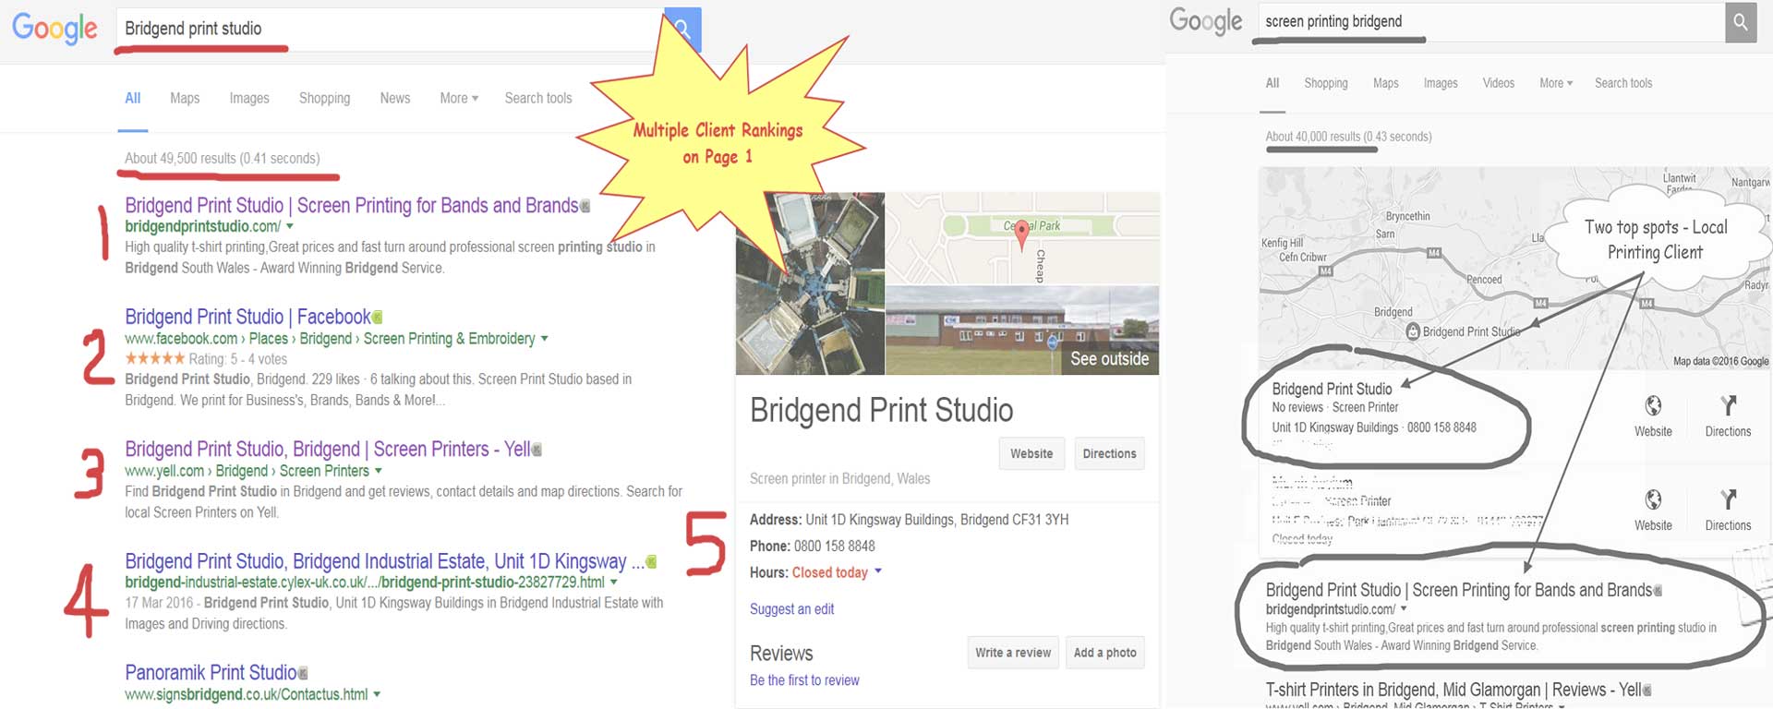Open T-shirt Printers in Bridgend Yell result
The image size is (1773, 709).
point(1453,690)
